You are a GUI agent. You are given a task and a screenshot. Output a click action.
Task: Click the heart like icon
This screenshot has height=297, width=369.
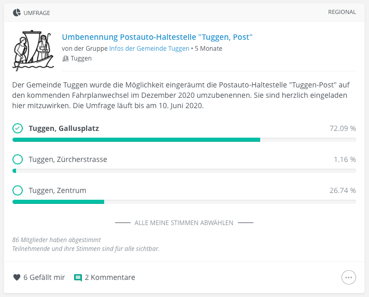[x=17, y=277]
